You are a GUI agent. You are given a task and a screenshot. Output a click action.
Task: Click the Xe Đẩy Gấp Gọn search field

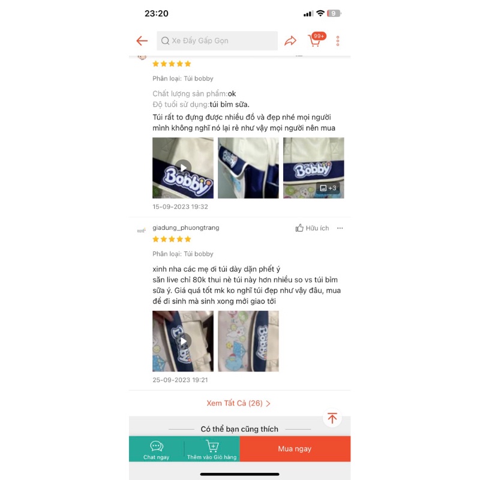(x=217, y=41)
